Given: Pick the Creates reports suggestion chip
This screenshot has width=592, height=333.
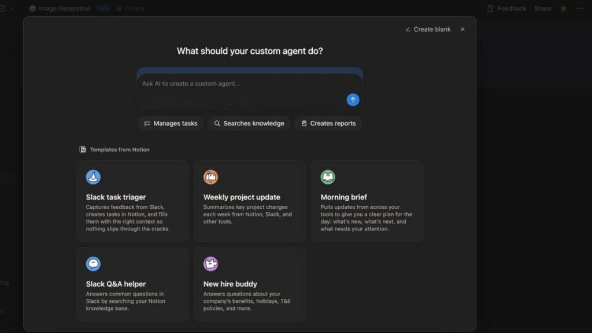Looking at the screenshot, I should [x=328, y=123].
